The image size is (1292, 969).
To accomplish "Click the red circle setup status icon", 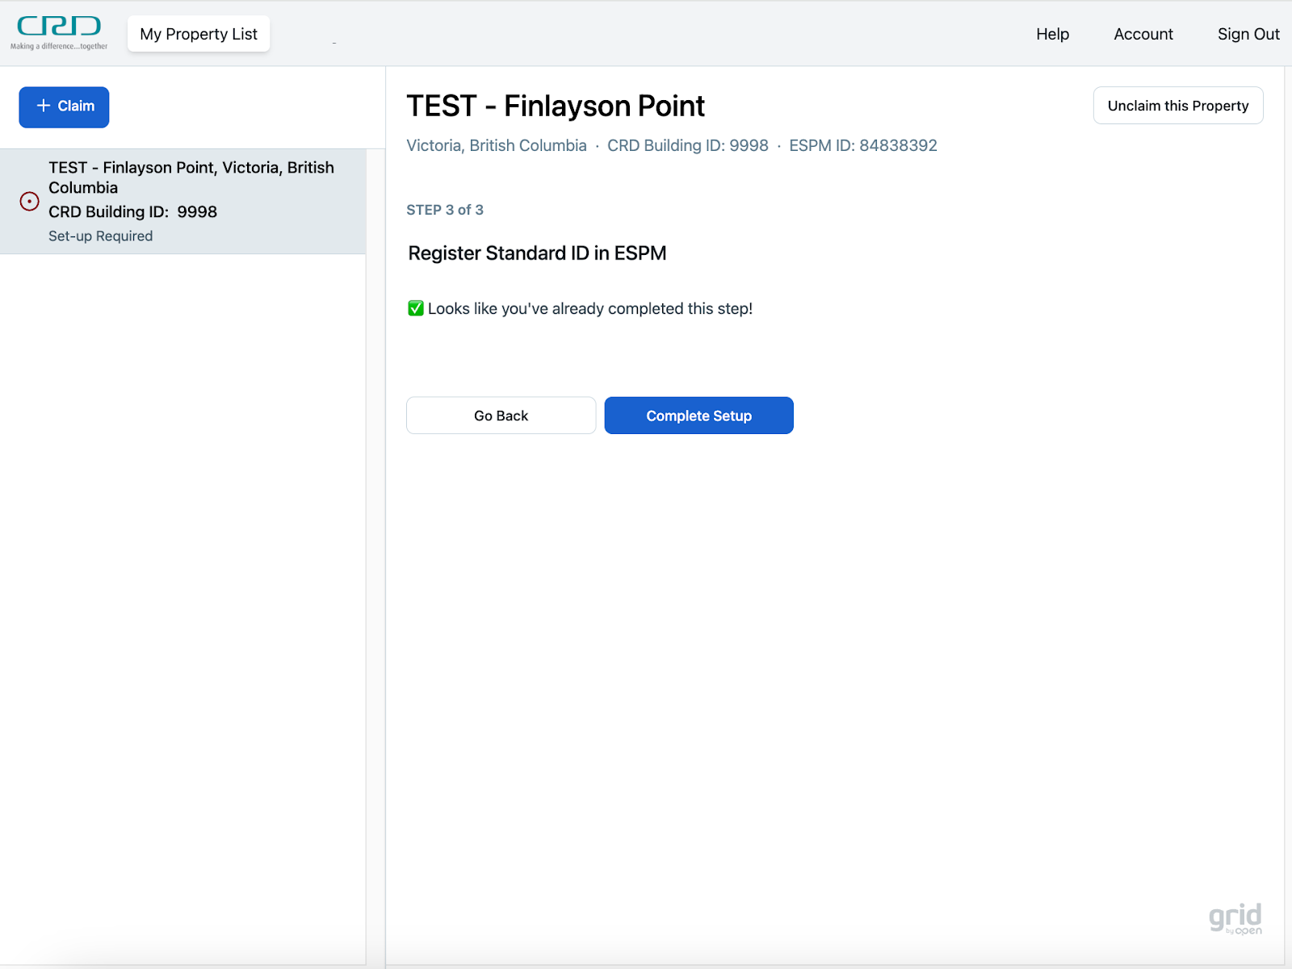I will point(29,202).
